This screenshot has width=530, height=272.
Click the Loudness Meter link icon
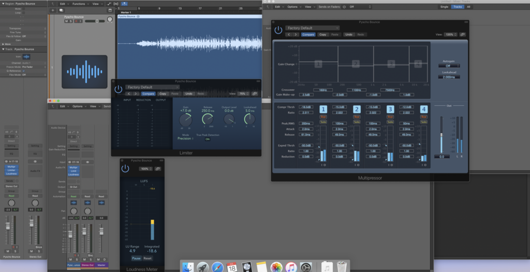click(157, 169)
